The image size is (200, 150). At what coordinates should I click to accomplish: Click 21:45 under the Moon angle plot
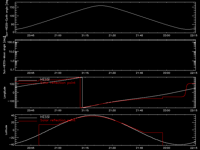(x=139, y=73)
